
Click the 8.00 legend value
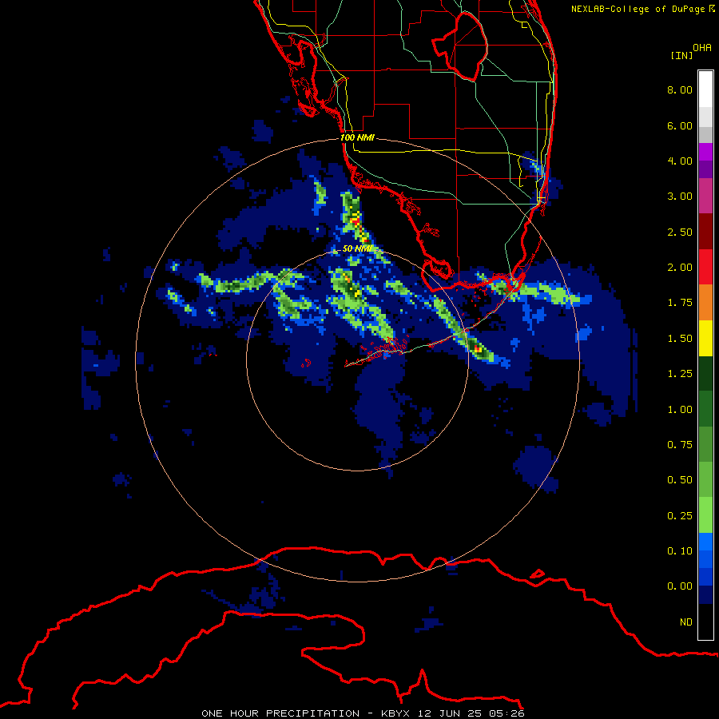pos(680,89)
